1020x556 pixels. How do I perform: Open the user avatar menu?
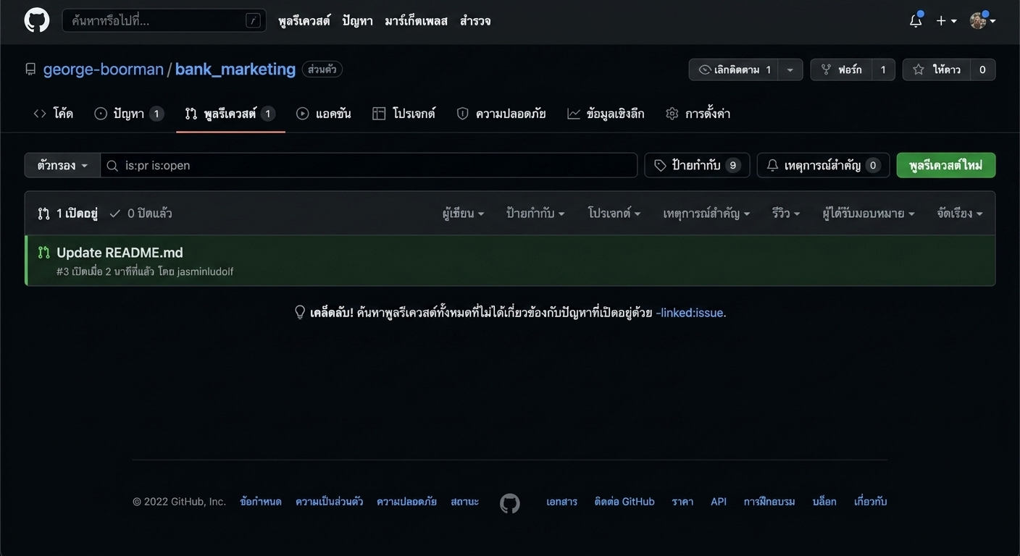[x=982, y=21]
